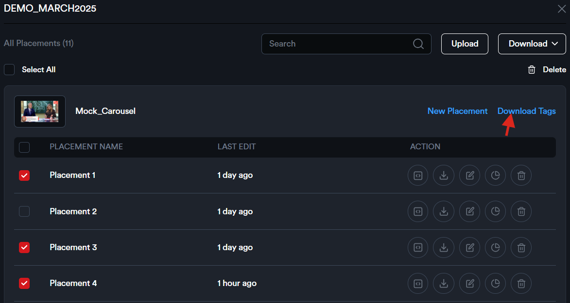570x303 pixels.
Task: Expand the Download dropdown menu
Action: click(532, 44)
